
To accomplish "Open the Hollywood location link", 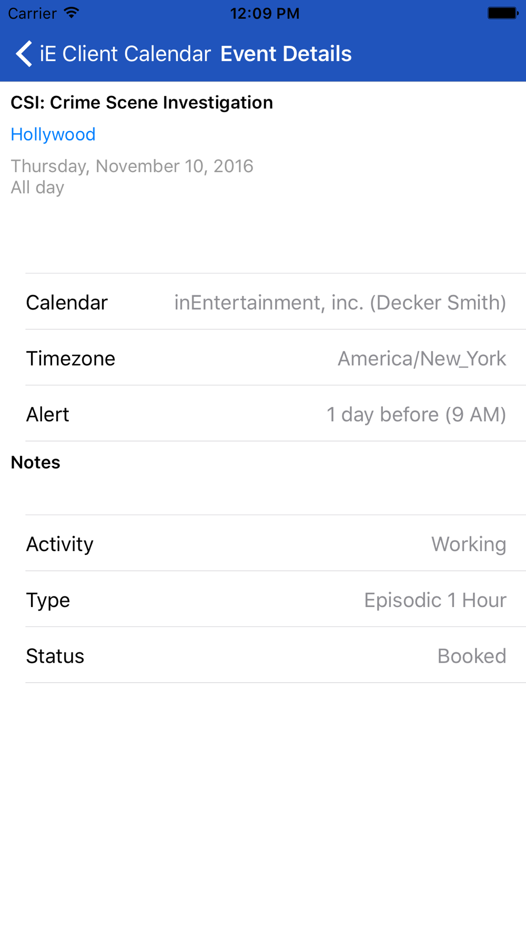I will (53, 134).
